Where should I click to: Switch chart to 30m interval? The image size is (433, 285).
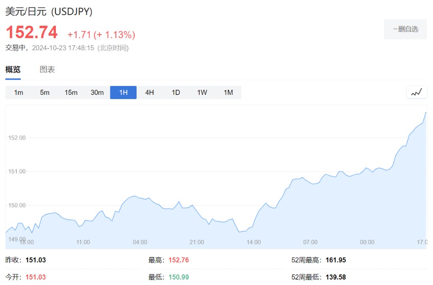click(x=97, y=92)
